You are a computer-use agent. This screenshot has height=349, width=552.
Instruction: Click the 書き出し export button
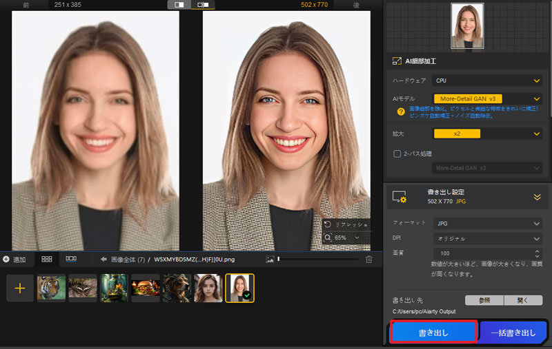tap(433, 332)
